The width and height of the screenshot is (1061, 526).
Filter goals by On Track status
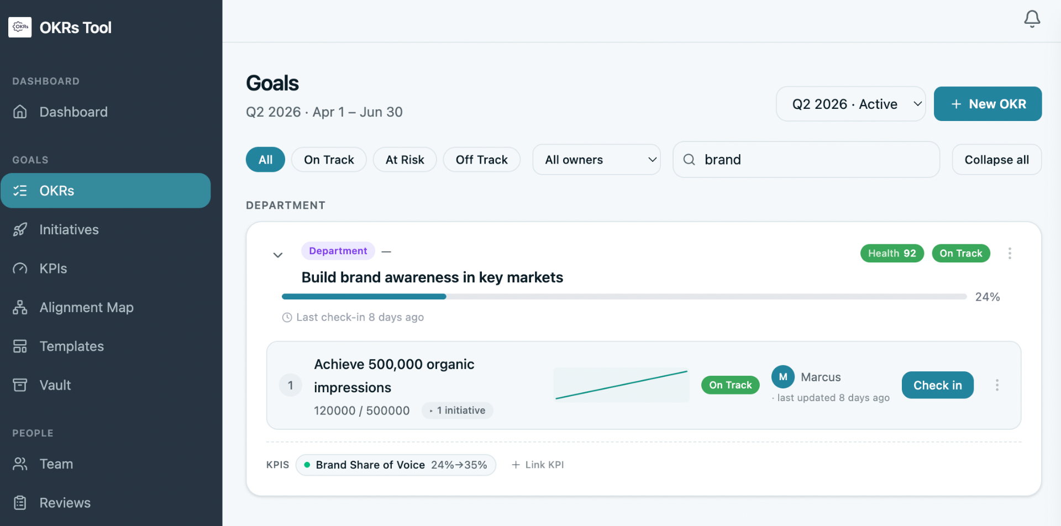(x=328, y=159)
